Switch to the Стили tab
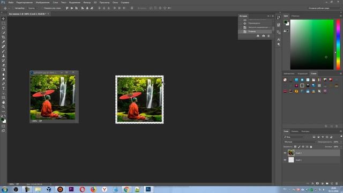Image resolution: width=343 pixels, height=193 pixels. click(x=314, y=73)
